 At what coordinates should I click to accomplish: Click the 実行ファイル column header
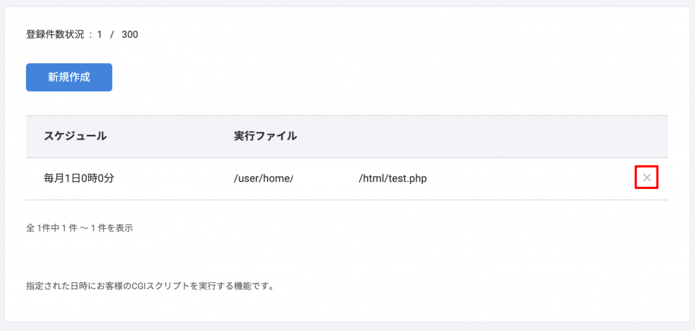click(x=265, y=136)
